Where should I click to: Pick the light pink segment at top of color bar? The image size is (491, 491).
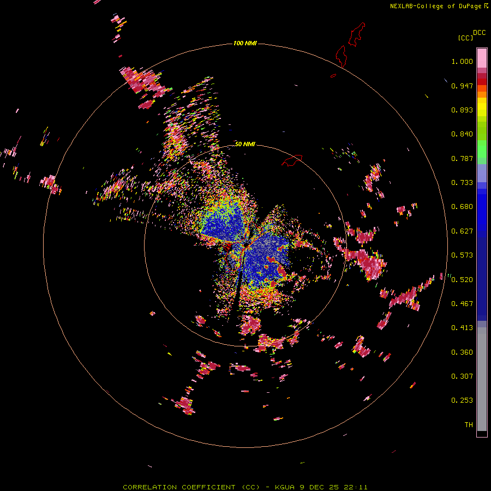pyautogui.click(x=482, y=58)
